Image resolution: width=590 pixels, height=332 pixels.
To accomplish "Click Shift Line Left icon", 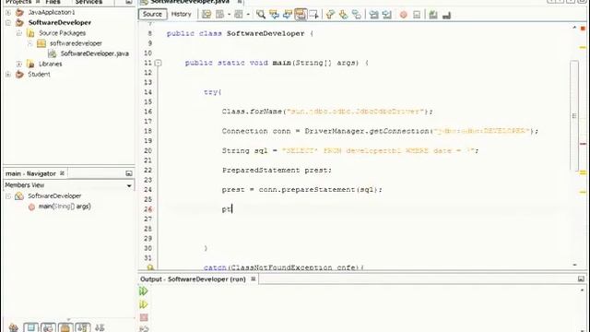I will pos(373,15).
